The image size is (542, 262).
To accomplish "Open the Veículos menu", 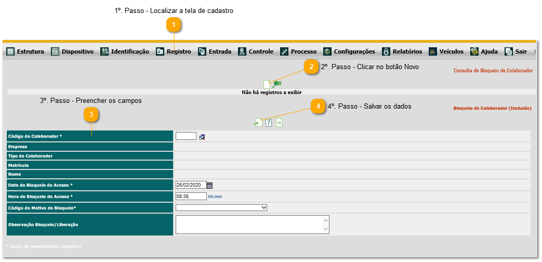I will click(446, 51).
